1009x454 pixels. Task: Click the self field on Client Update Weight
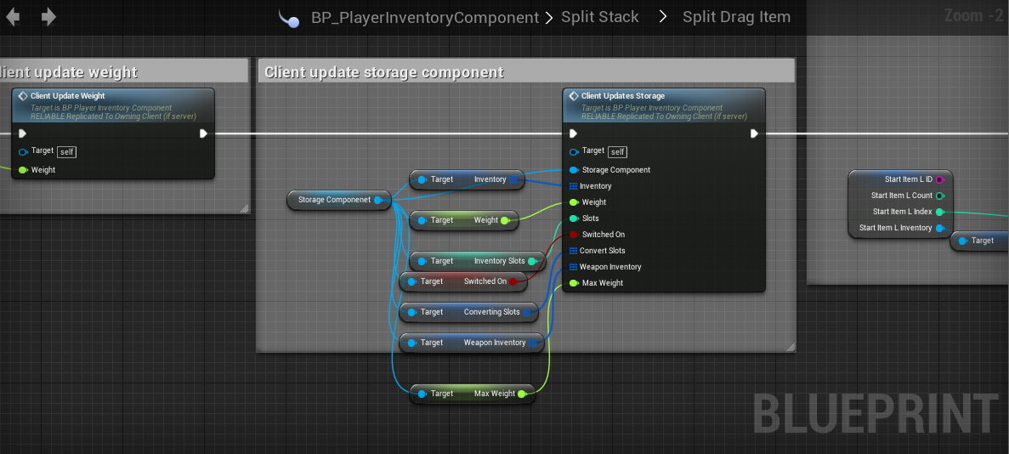click(66, 152)
